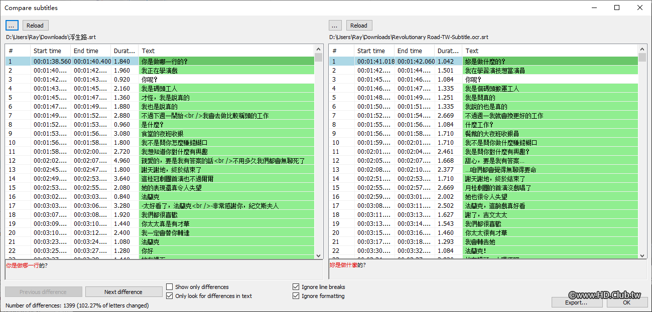Uncheck Ignore line breaks
The width and height of the screenshot is (652, 312).
pyautogui.click(x=296, y=287)
